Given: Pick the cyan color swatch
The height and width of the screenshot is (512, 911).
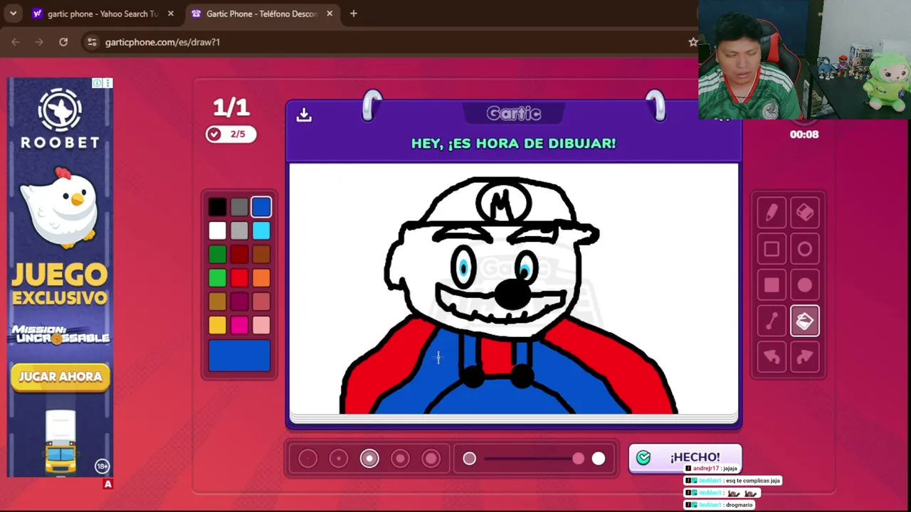Looking at the screenshot, I should (x=261, y=230).
